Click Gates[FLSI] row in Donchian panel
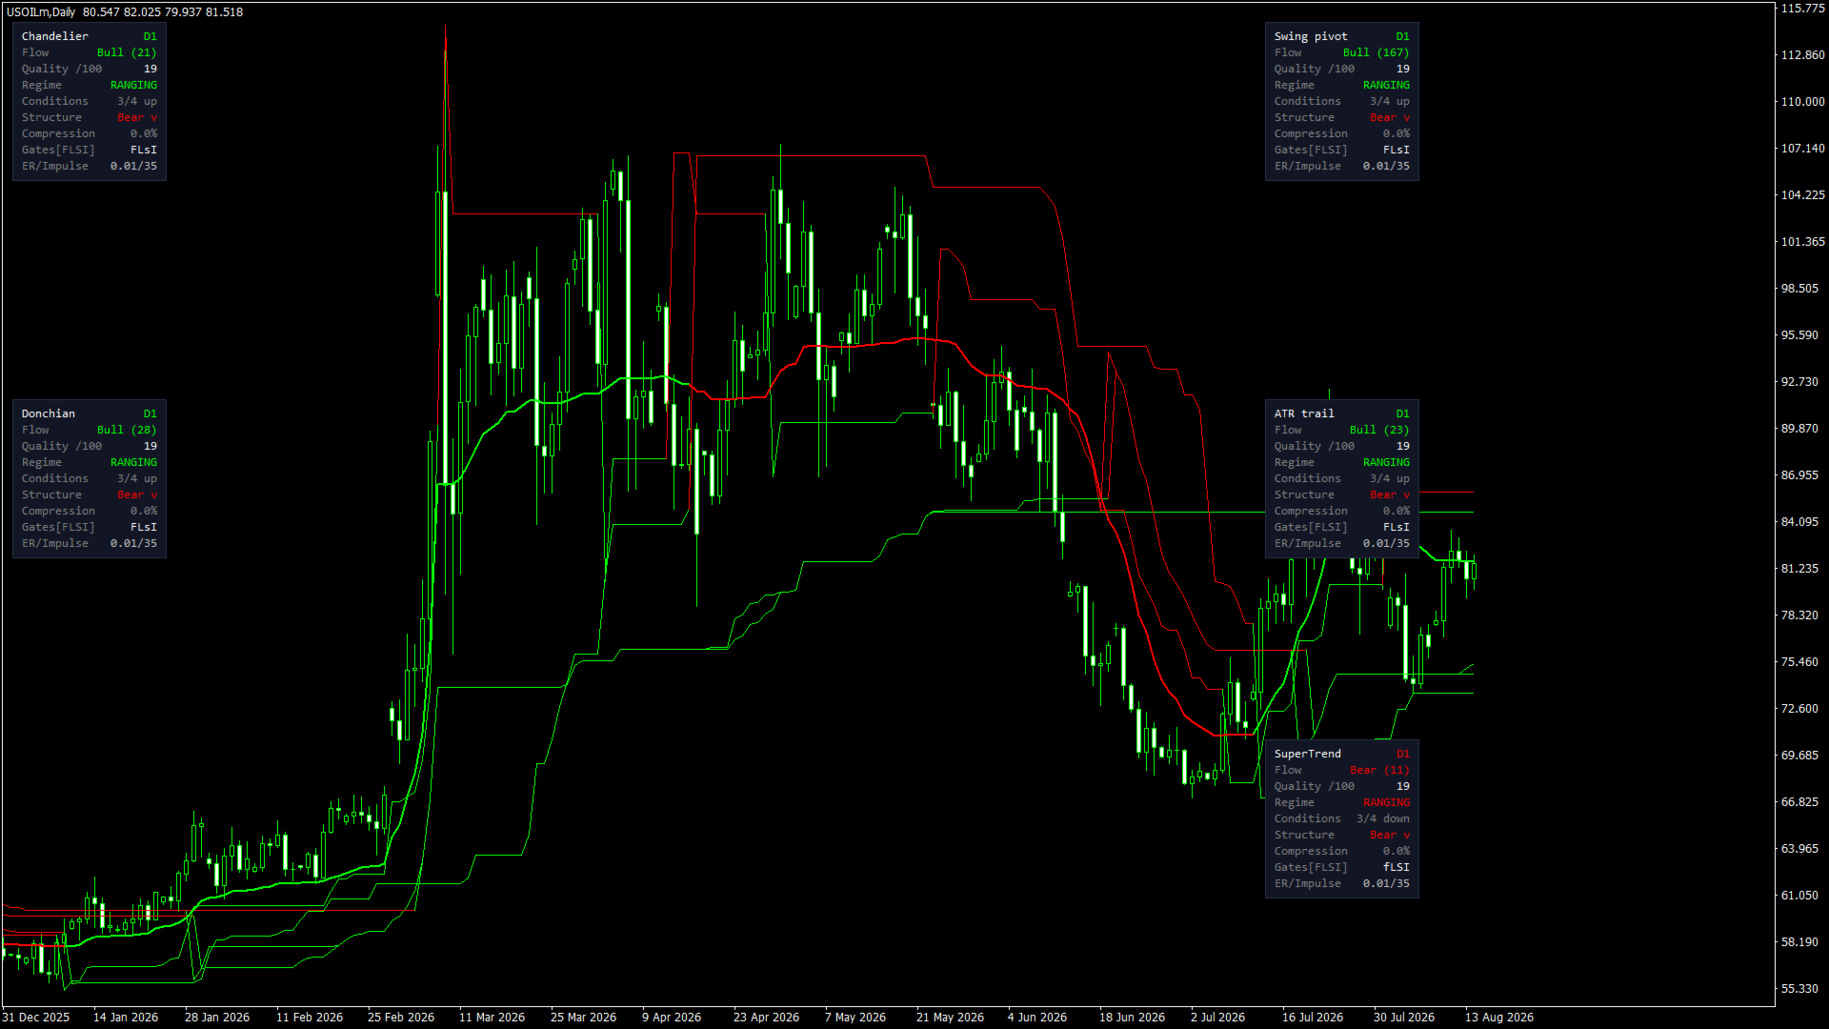Image resolution: width=1829 pixels, height=1029 pixels. click(90, 527)
